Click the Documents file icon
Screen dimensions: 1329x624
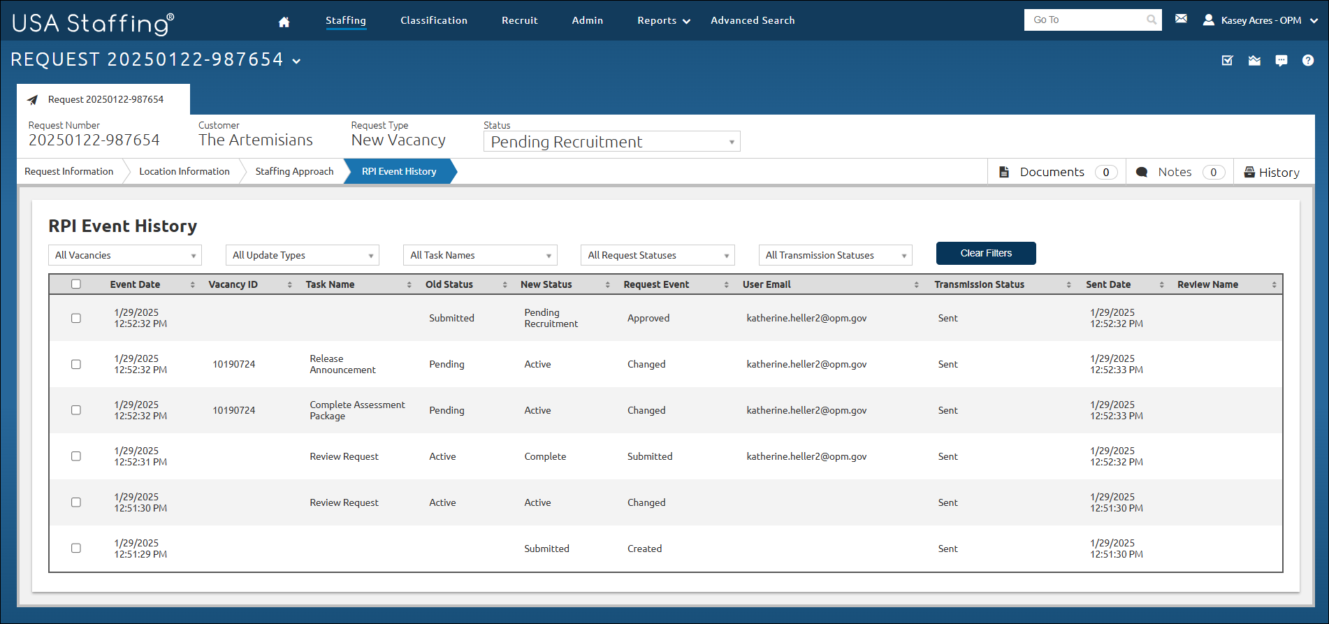click(1004, 172)
